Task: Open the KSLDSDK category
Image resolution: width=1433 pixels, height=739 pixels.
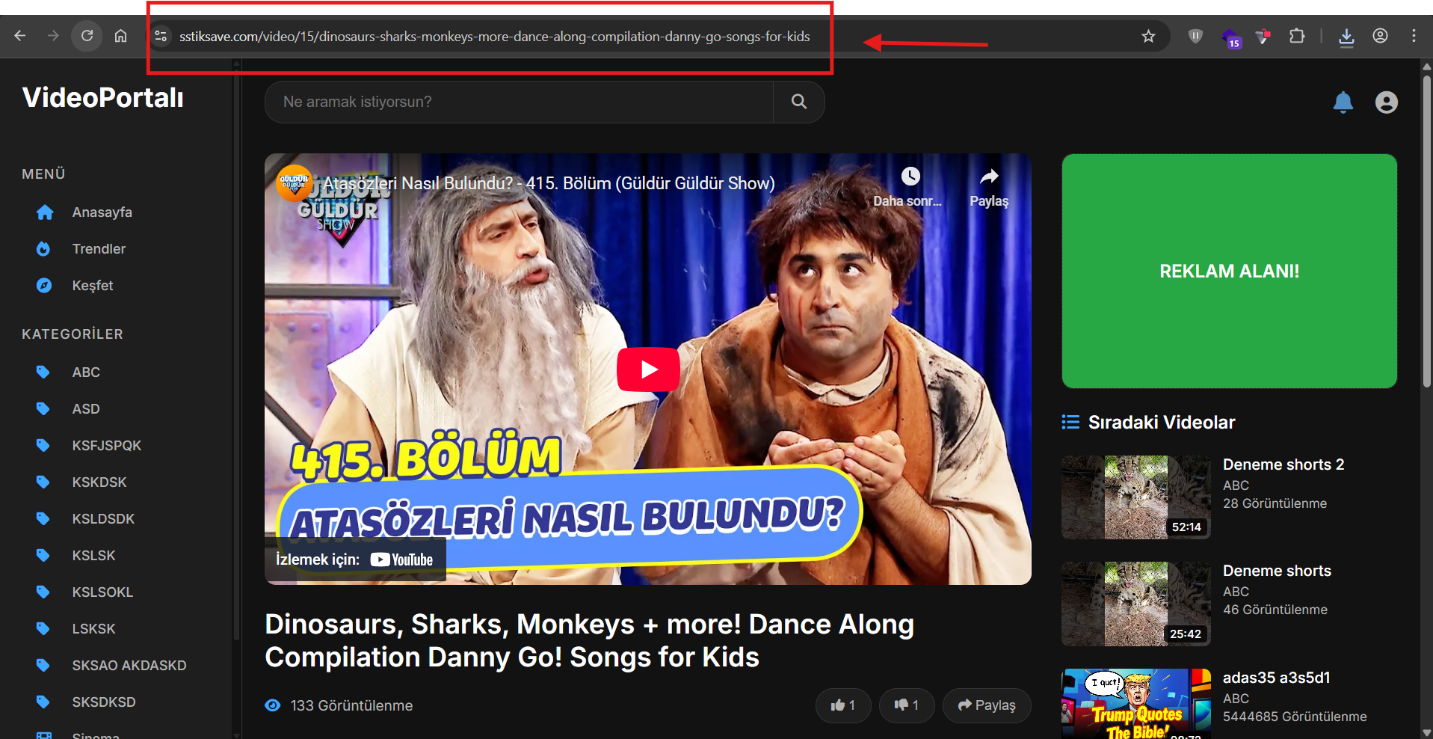Action: 103,519
